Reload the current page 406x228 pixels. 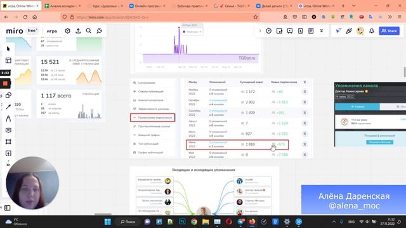click(x=25, y=17)
